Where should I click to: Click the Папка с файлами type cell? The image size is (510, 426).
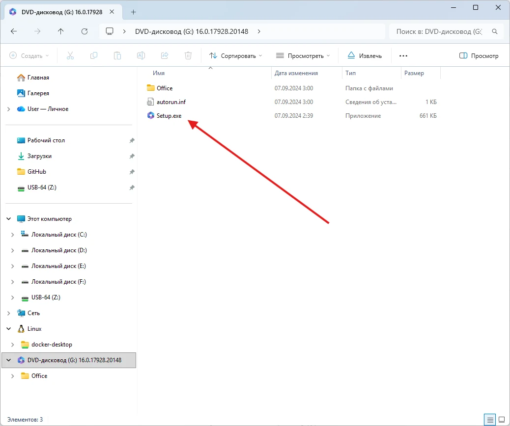(369, 88)
